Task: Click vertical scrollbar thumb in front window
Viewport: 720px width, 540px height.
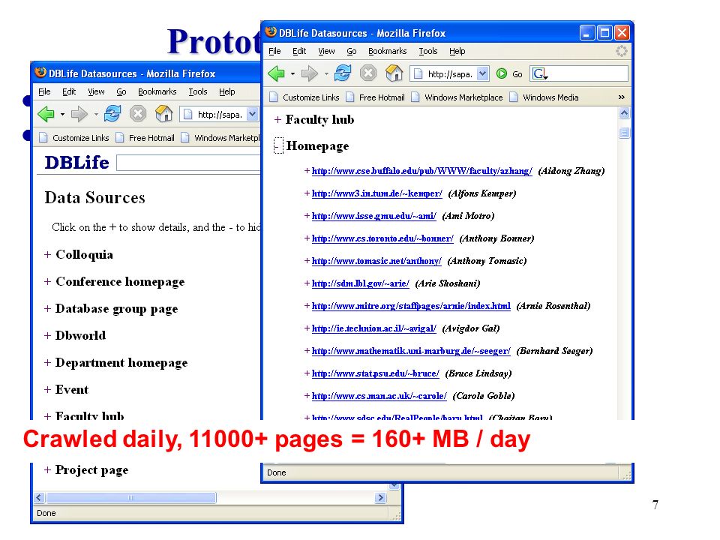Action: 624,133
